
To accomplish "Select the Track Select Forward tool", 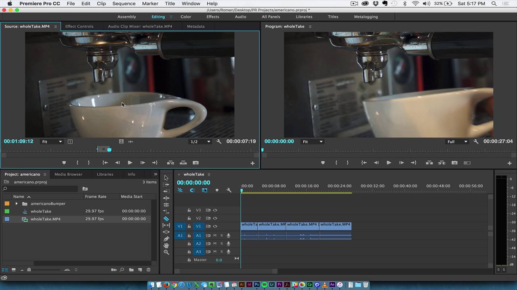I will pyautogui.click(x=166, y=184).
